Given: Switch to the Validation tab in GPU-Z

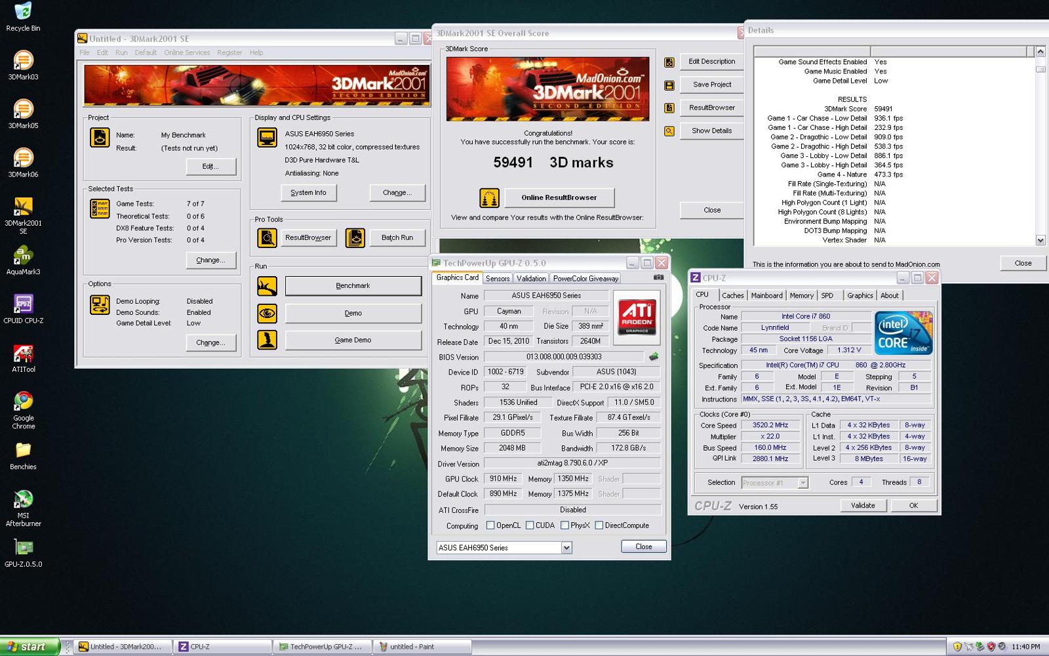Looking at the screenshot, I should [531, 279].
